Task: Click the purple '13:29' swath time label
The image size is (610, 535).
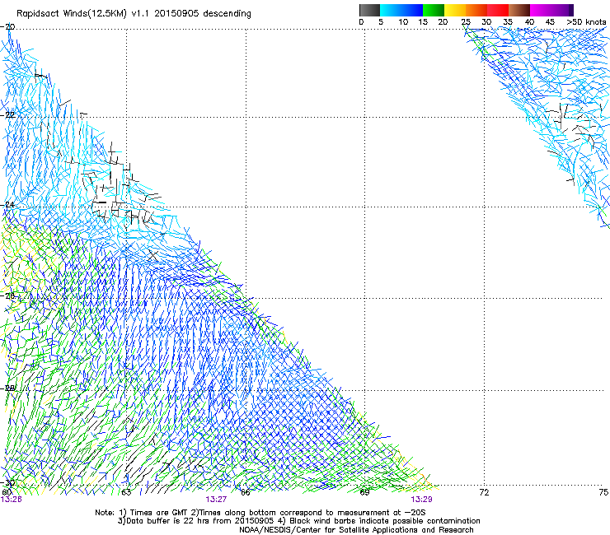Action: 421,500
